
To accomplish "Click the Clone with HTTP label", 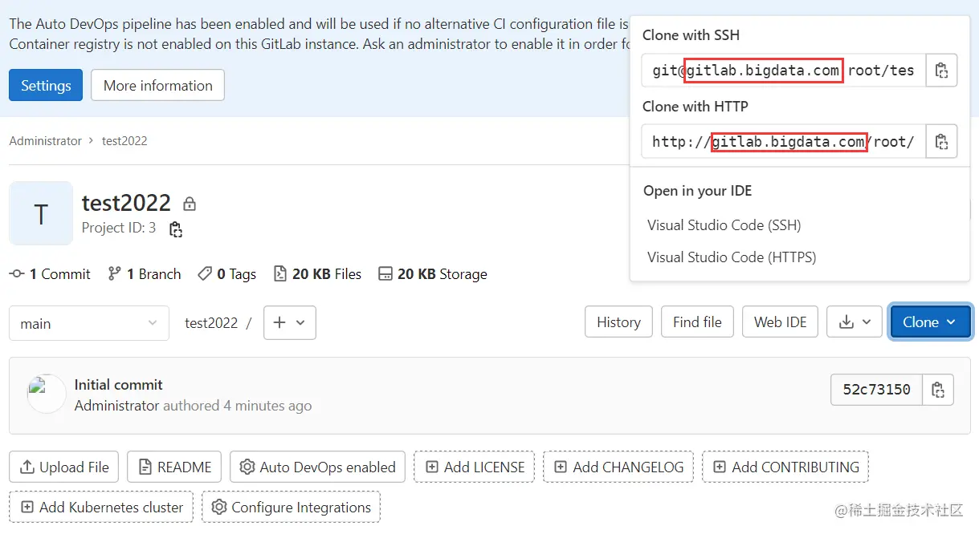I will pos(695,107).
